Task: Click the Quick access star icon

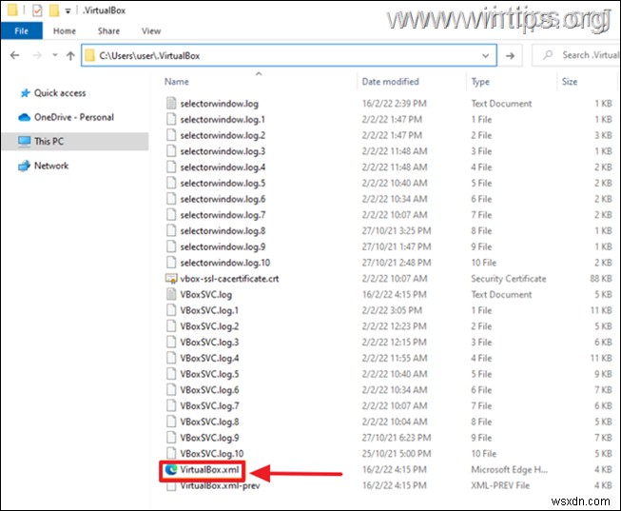Action: pyautogui.click(x=25, y=93)
